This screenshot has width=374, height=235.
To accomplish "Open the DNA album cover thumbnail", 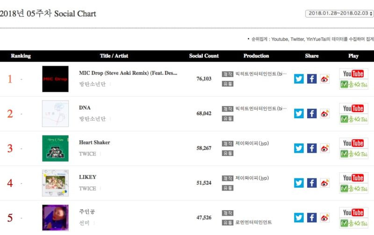I will coord(55,114).
